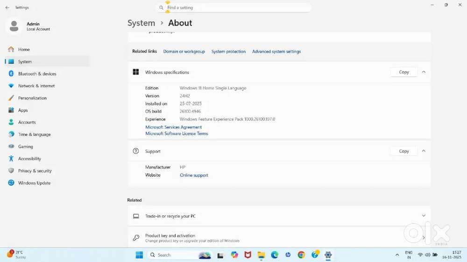
Task: Click the Find a setting search box
Action: click(233, 8)
